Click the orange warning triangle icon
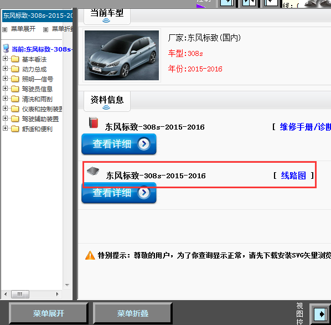 (90, 255)
